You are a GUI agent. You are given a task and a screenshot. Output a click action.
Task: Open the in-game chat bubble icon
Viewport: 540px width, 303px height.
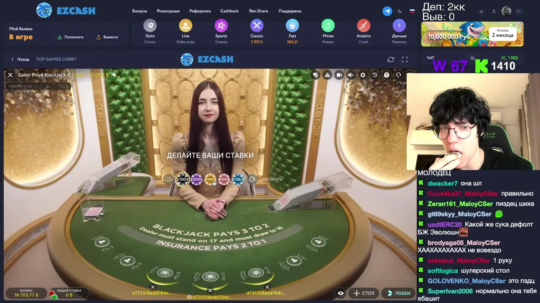315,75
